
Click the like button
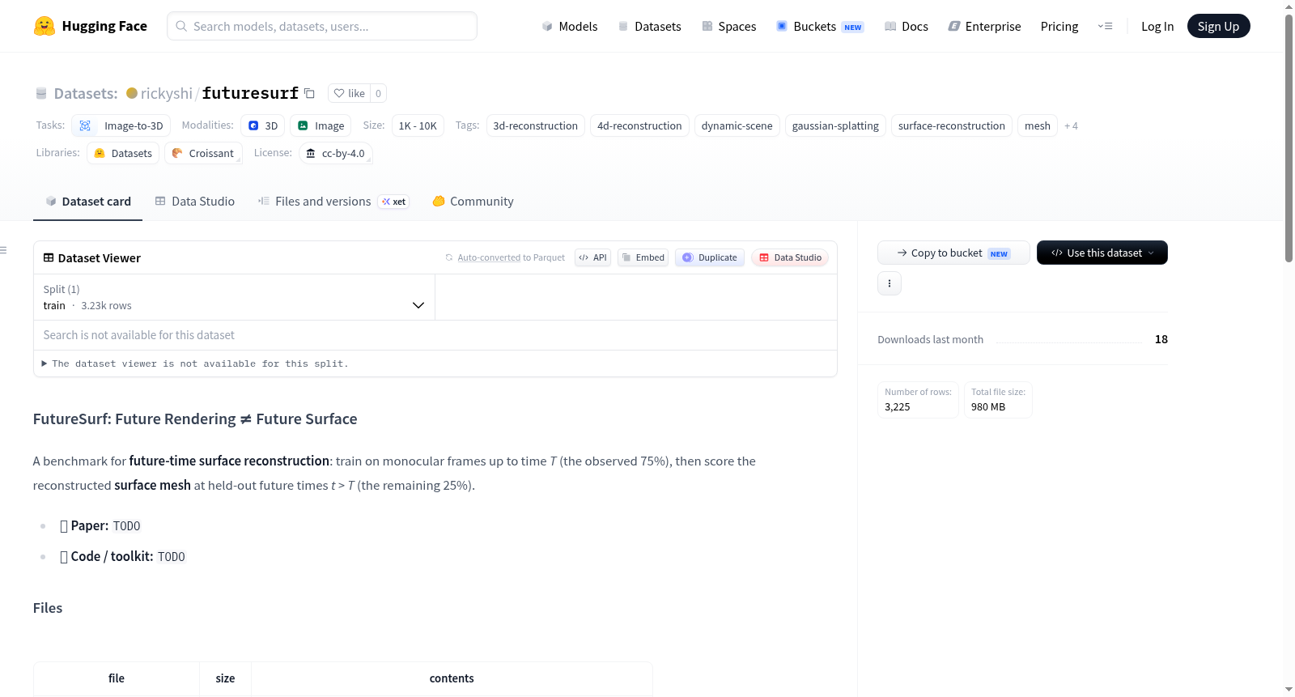coord(349,93)
